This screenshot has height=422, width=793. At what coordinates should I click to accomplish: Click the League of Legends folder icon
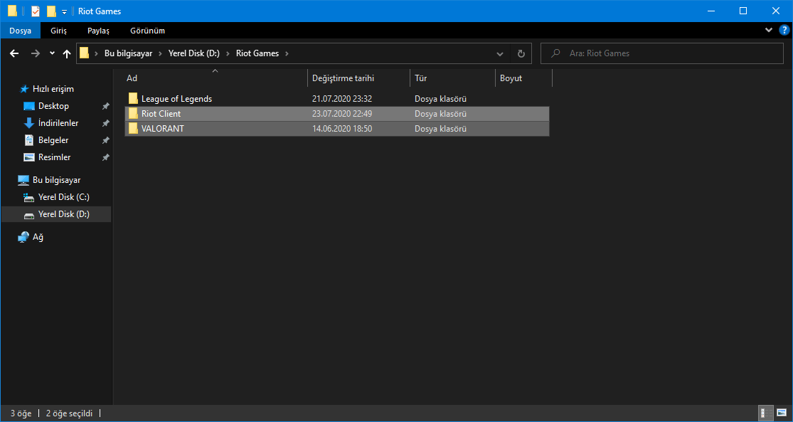133,99
